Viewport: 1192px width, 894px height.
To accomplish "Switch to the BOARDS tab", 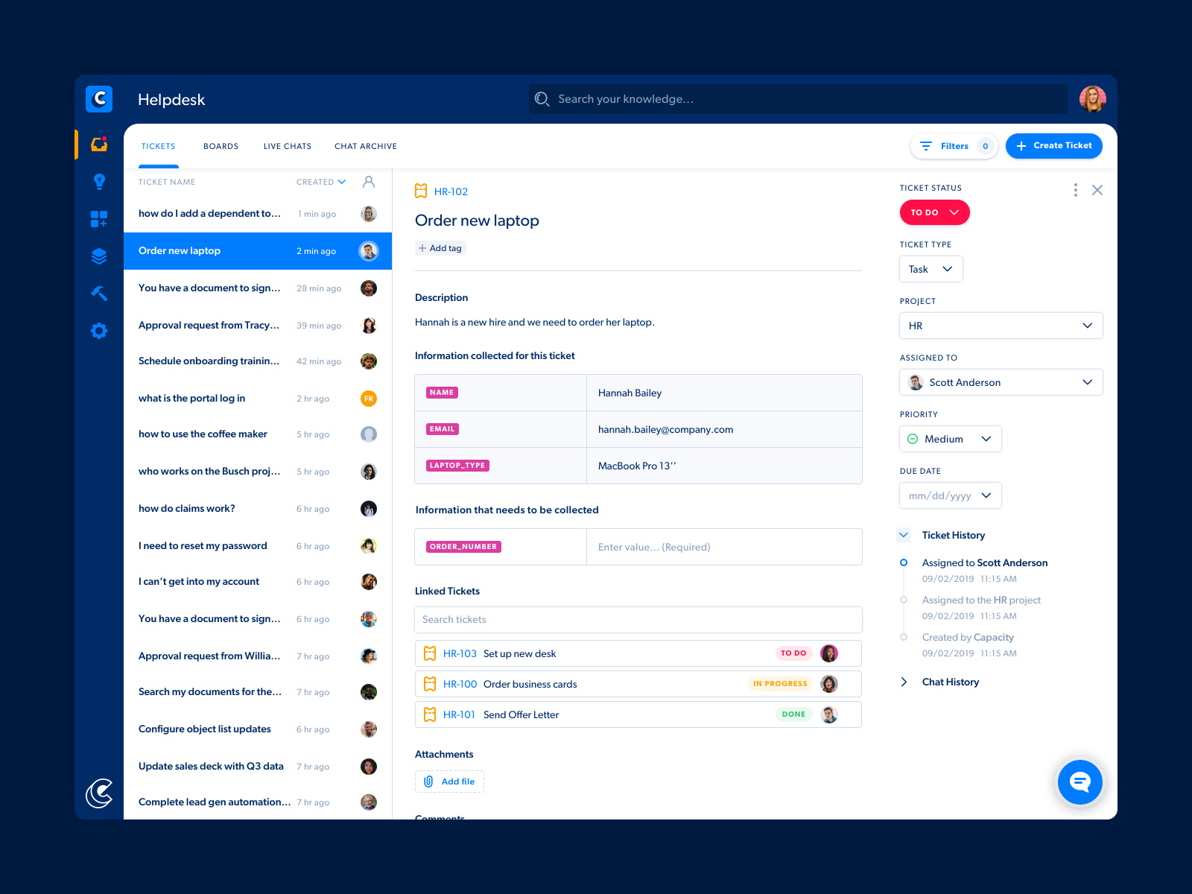I will [x=221, y=146].
